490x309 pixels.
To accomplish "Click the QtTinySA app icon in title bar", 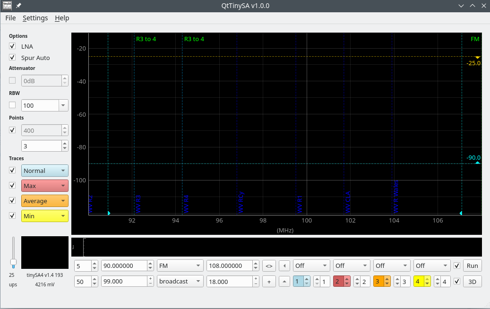I will (7, 6).
